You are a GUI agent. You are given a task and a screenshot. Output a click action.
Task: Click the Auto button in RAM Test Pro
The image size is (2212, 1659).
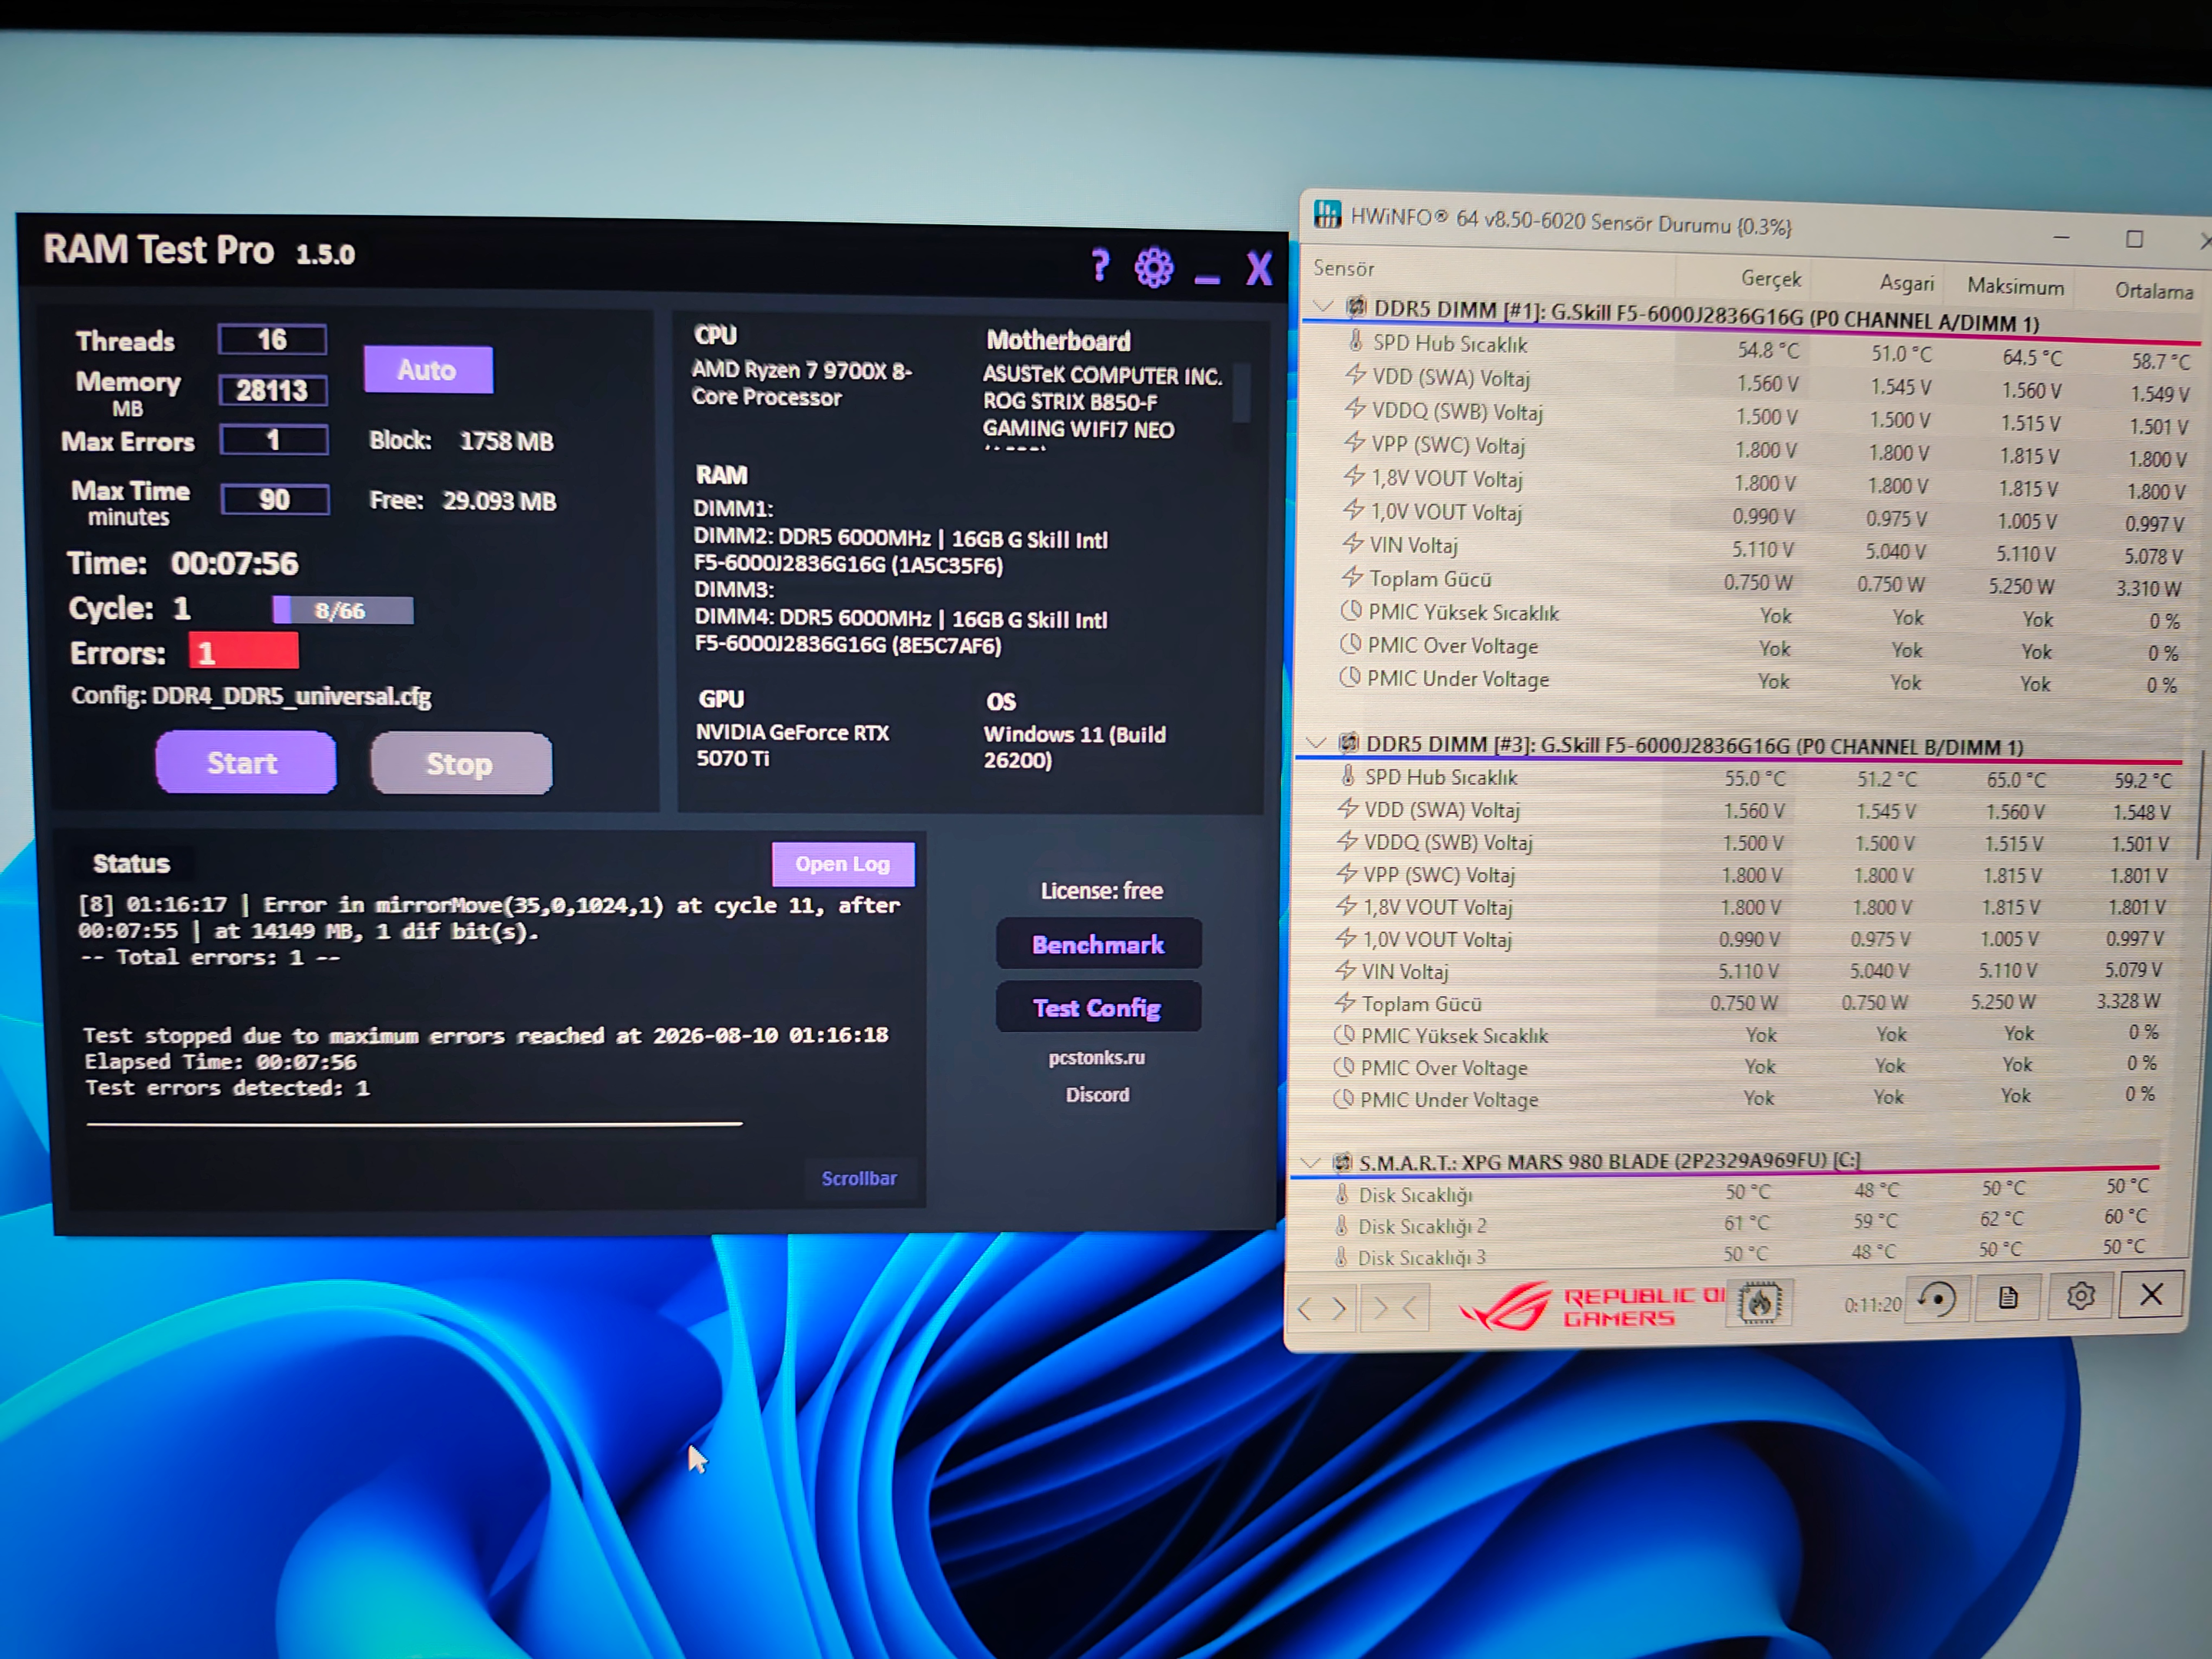[428, 370]
